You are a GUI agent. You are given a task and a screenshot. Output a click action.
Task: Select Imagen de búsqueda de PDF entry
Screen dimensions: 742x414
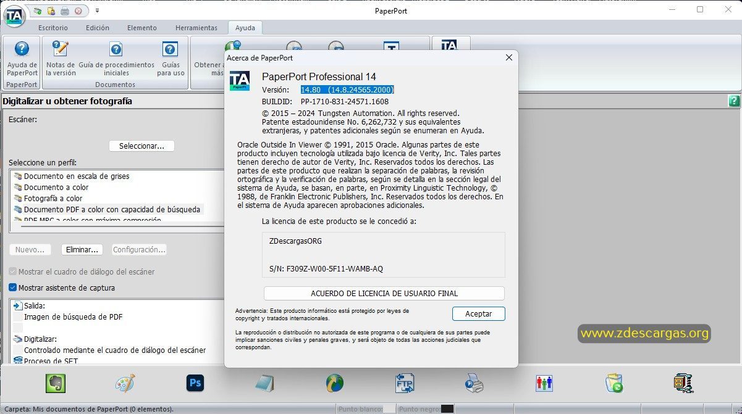click(73, 317)
